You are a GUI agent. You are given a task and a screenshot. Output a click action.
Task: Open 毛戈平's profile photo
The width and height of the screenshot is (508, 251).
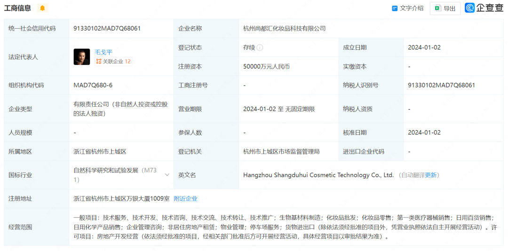82,57
